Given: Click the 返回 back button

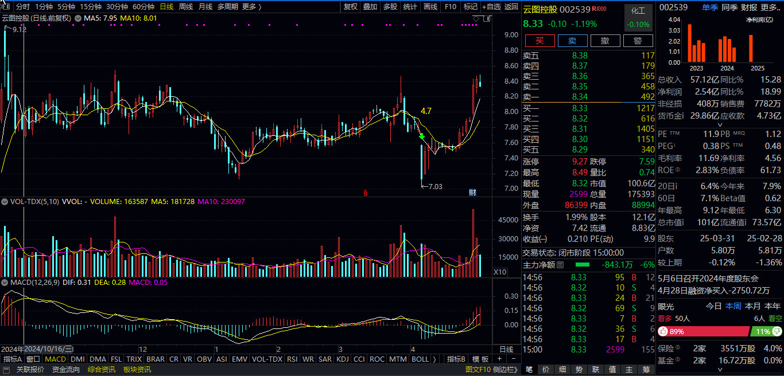Looking at the screenshot, I should pyautogui.click(x=511, y=7).
